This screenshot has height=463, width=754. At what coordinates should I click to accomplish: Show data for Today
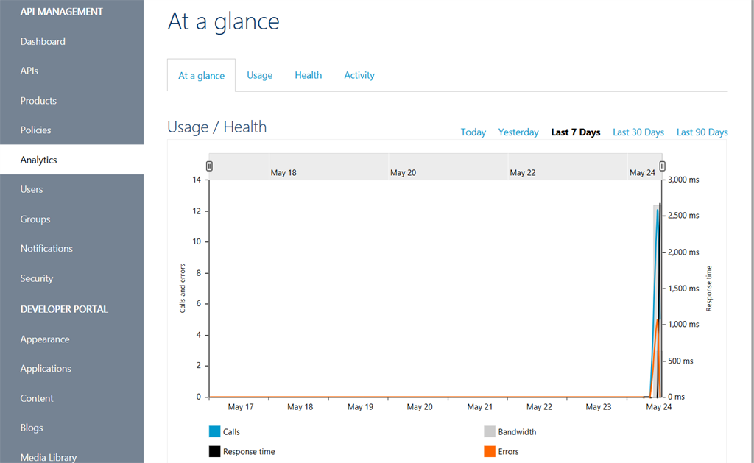pos(473,132)
